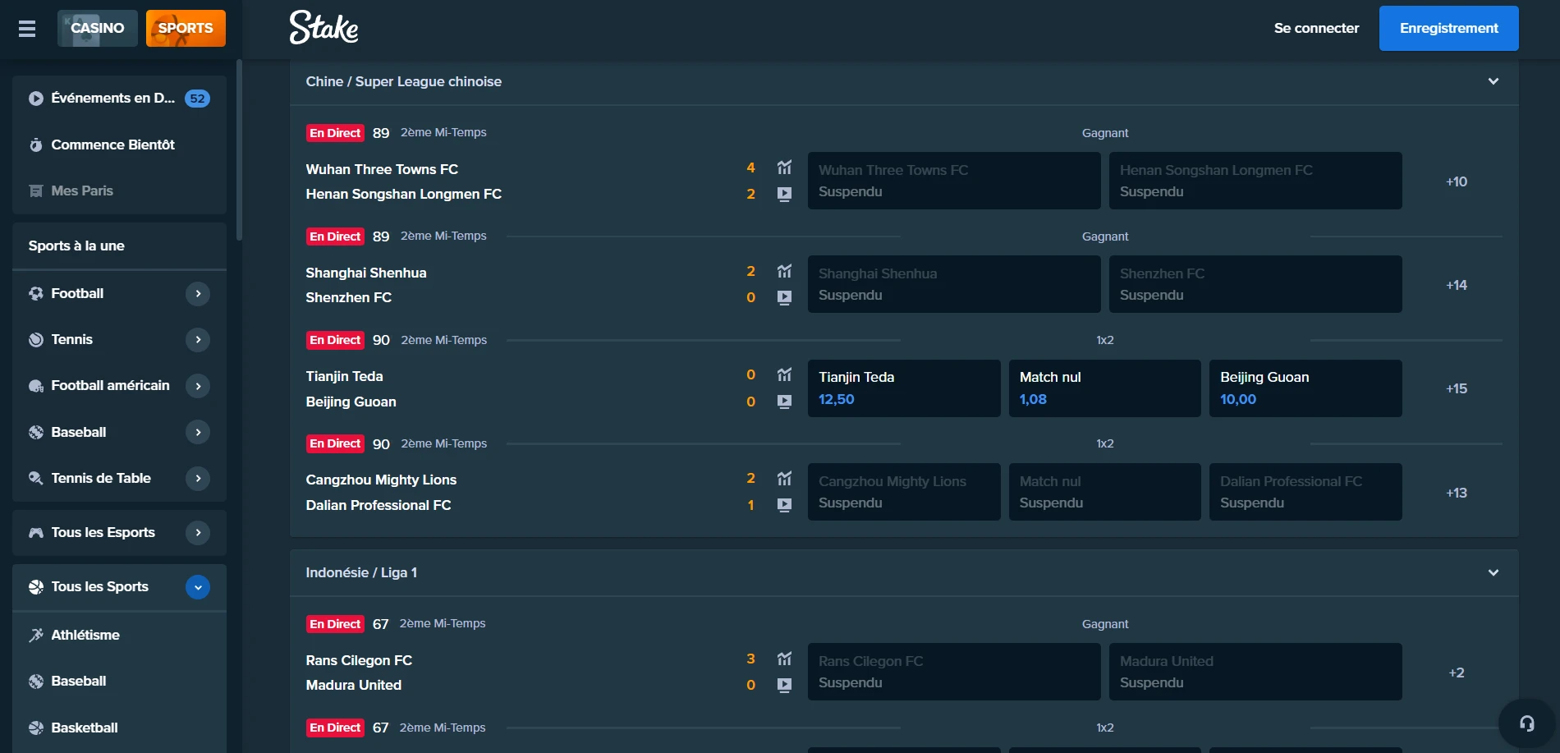Image resolution: width=1560 pixels, height=753 pixels.
Task: Show +2 more markets for Rans Cilegon
Action: click(x=1456, y=673)
